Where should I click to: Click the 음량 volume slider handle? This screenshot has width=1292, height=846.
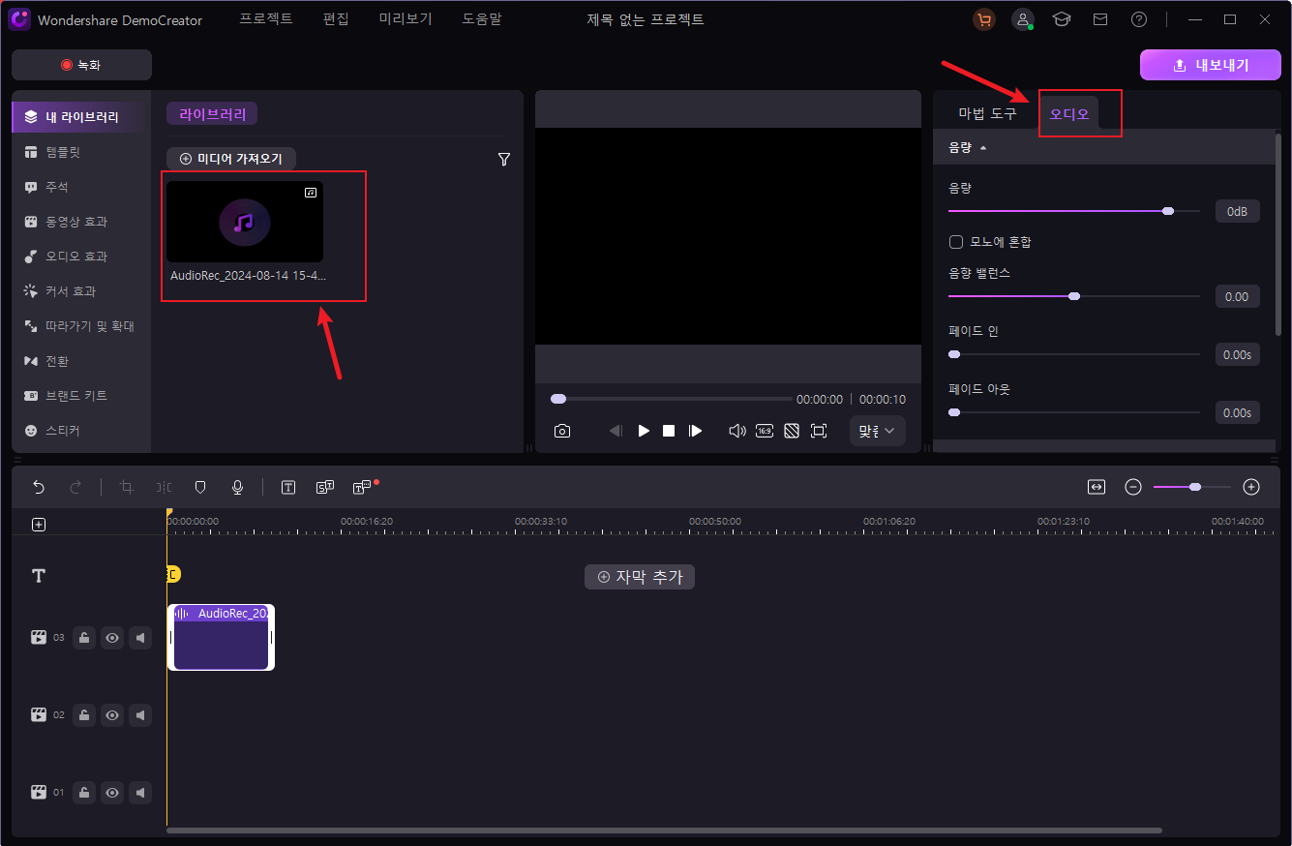pyautogui.click(x=1168, y=211)
